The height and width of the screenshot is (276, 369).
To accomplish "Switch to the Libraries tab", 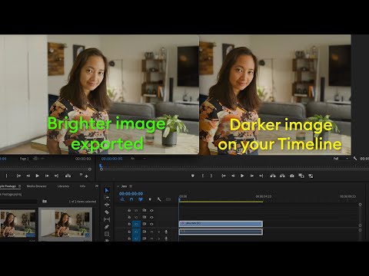I will pos(63,186).
